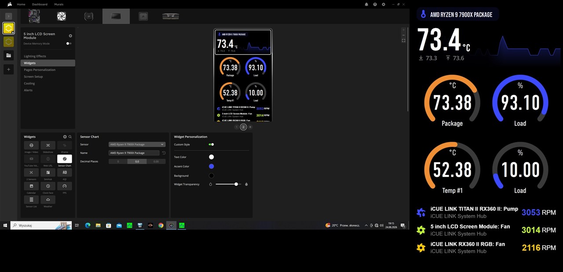Click the sensor chart widget in preview
563x272 pixels.
point(243,43)
